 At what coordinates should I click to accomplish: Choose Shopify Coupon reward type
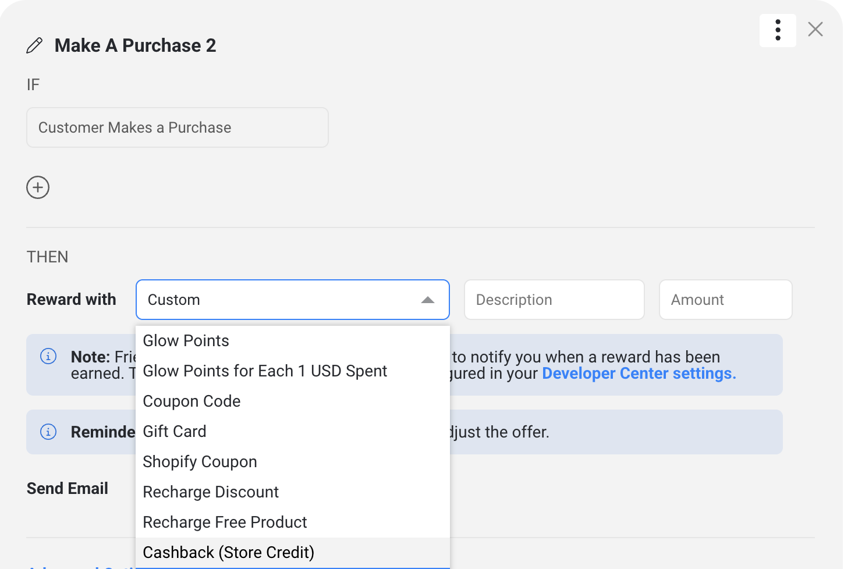pos(200,462)
